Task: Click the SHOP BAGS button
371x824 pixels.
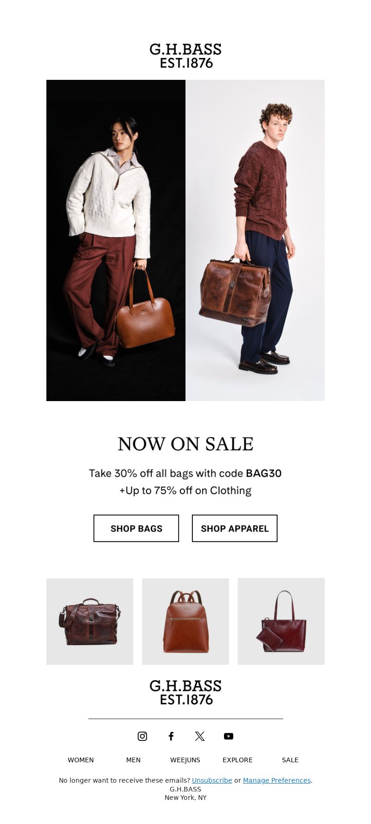Action: 136,528
